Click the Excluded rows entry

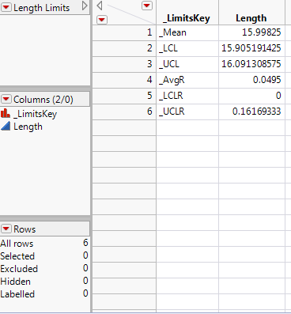44,268
